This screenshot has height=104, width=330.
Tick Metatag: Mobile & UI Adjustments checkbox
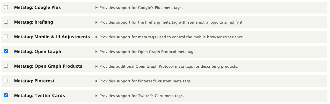coord(6,36)
